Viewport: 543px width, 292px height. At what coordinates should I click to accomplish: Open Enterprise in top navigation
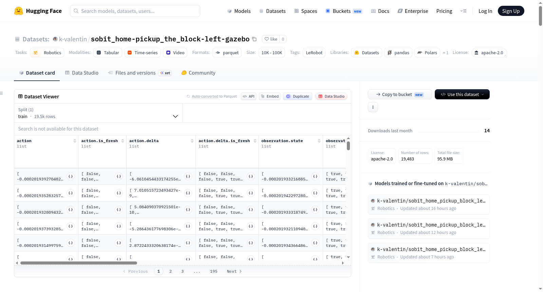click(x=413, y=11)
